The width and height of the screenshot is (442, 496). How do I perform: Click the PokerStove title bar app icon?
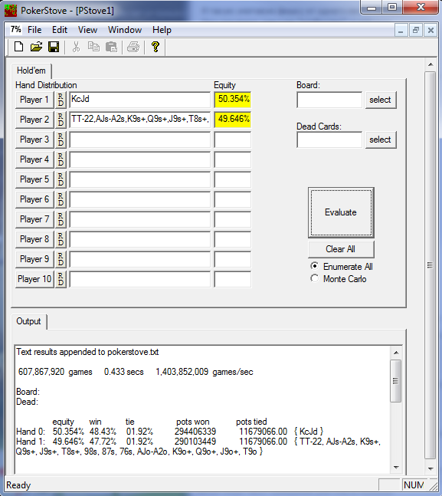pyautogui.click(x=11, y=11)
